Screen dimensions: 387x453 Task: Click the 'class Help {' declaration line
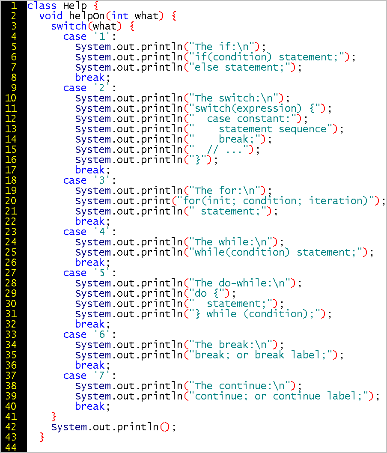tap(63, 6)
